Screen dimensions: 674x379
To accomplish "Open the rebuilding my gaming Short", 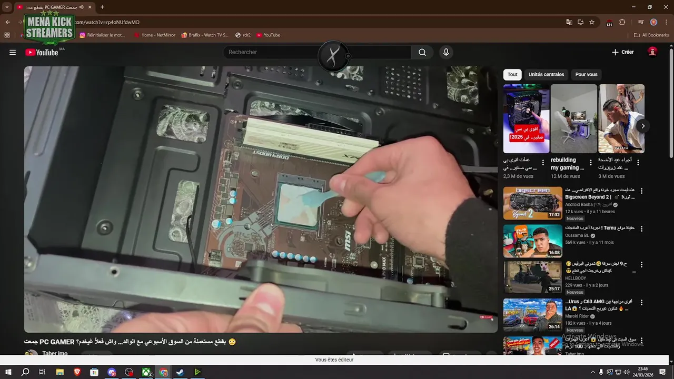I will (573, 118).
